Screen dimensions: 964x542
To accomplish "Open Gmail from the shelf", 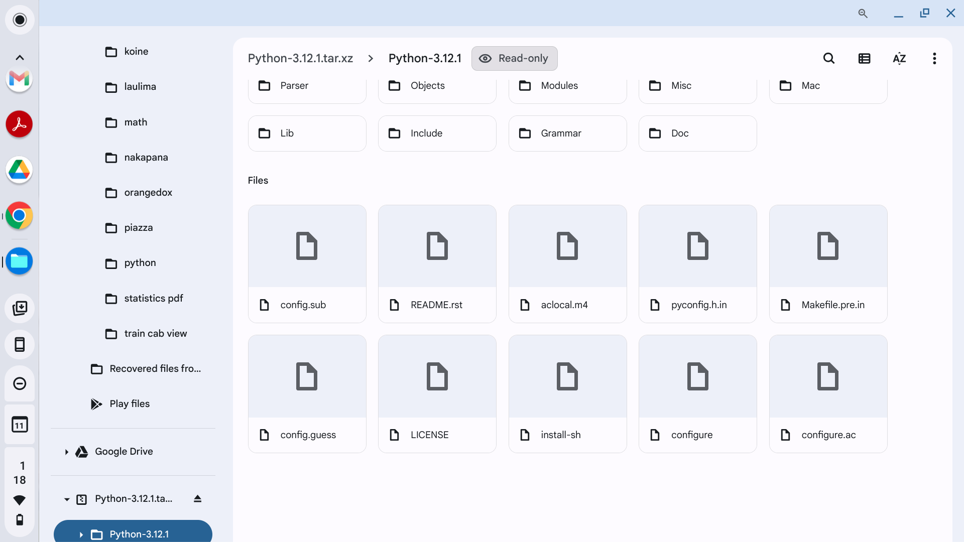I will tap(19, 79).
